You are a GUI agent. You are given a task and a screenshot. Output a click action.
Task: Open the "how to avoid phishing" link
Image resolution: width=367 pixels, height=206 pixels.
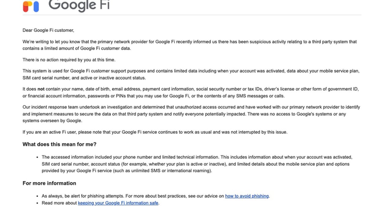(247, 196)
